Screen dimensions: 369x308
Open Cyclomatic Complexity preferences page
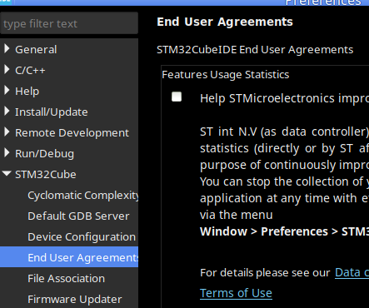(x=83, y=196)
